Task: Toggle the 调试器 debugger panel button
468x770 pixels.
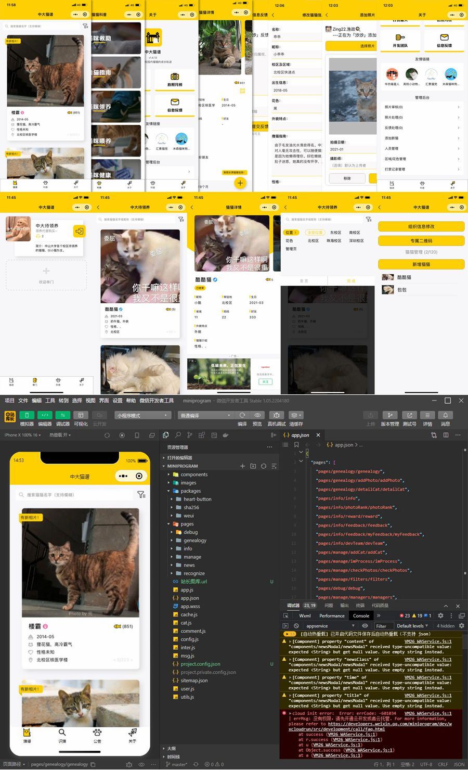Action: point(62,415)
